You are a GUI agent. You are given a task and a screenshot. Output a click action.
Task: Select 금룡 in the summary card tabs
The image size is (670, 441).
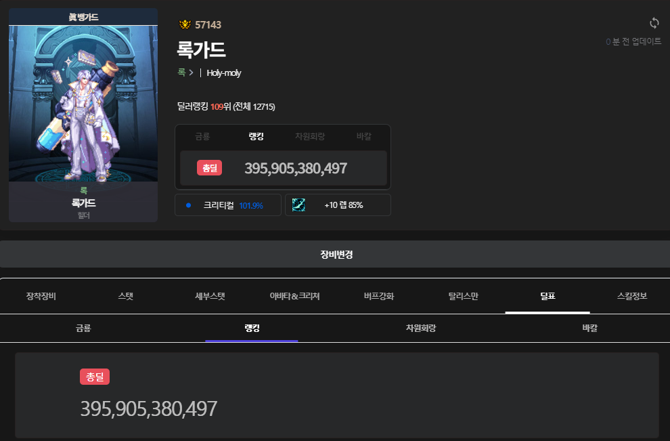coord(202,136)
